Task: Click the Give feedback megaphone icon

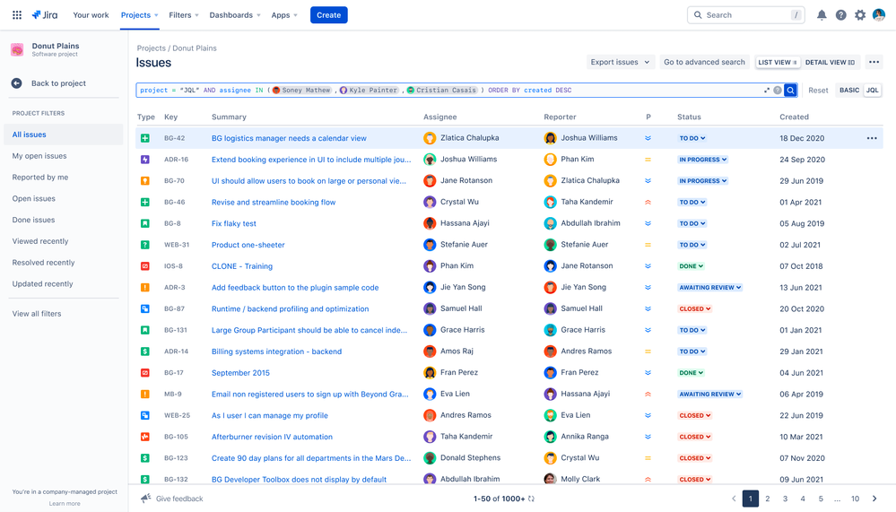Action: pos(146,499)
